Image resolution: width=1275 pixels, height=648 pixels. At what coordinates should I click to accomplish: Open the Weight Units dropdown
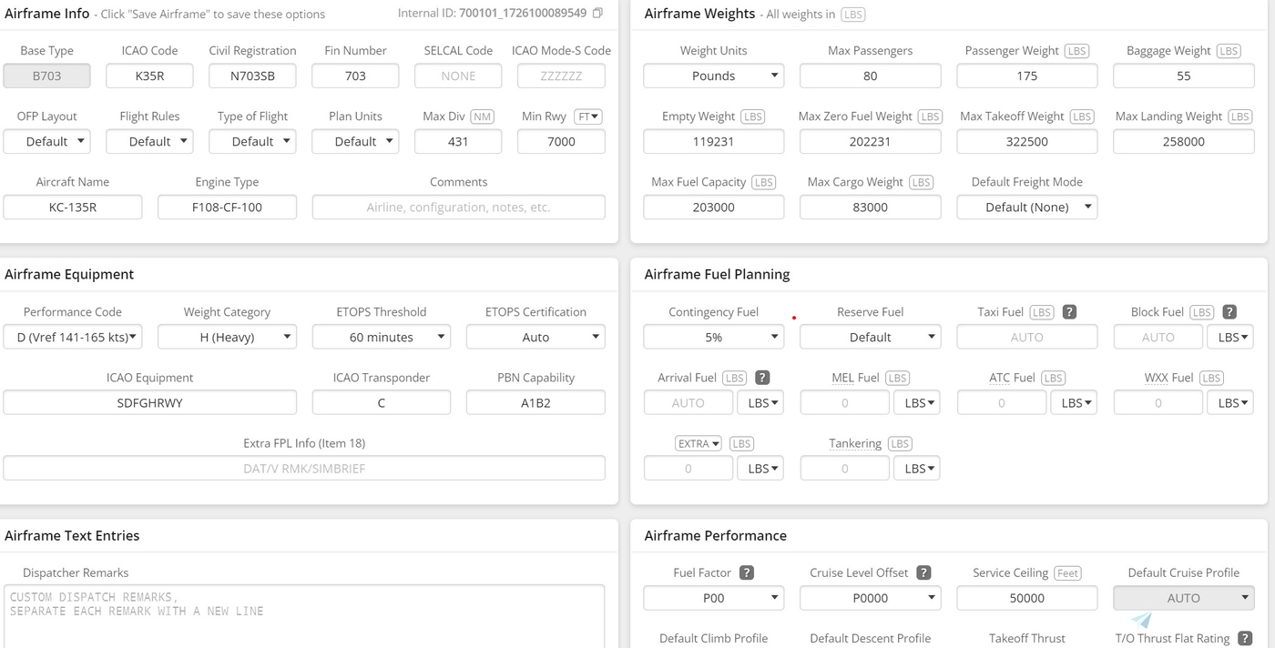click(713, 76)
